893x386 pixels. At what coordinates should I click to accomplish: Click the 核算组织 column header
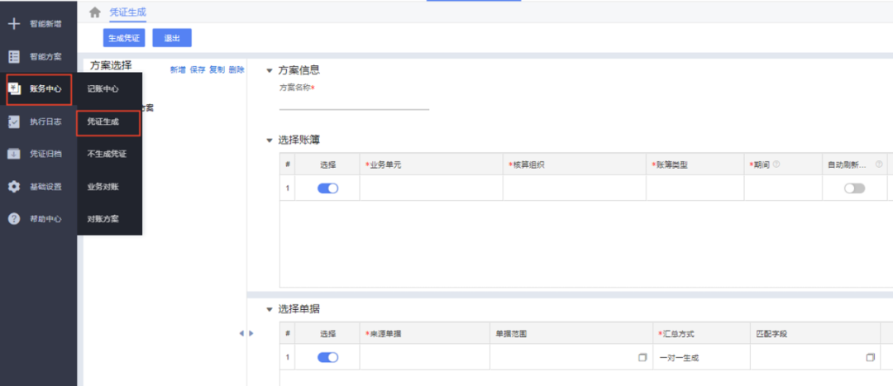click(575, 164)
